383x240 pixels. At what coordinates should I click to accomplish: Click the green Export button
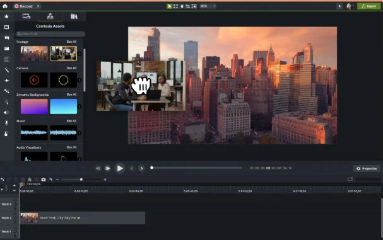tap(368, 6)
